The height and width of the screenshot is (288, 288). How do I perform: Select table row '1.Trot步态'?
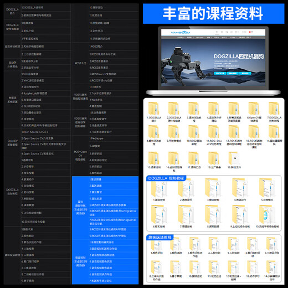point(114,87)
